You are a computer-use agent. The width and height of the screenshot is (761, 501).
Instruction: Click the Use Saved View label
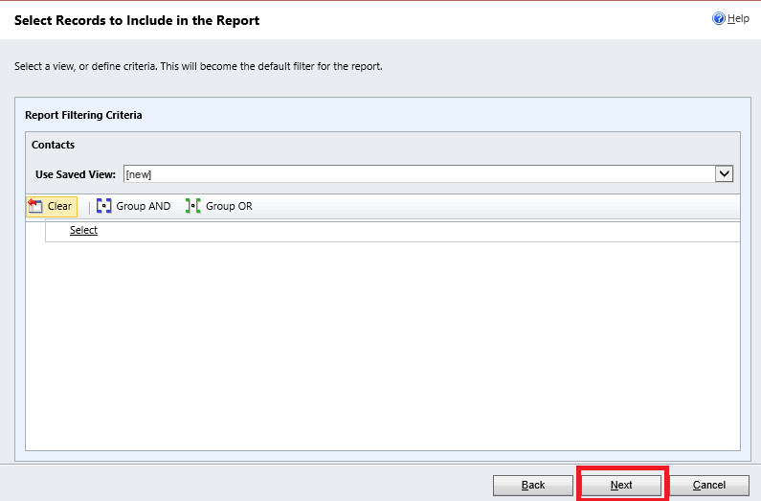click(x=76, y=174)
